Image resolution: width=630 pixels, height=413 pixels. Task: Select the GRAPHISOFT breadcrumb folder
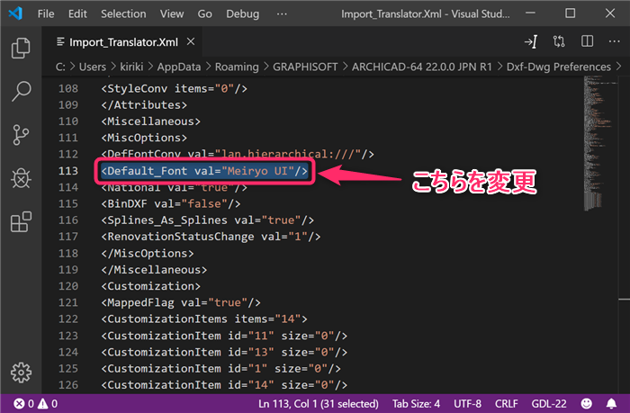tap(305, 67)
